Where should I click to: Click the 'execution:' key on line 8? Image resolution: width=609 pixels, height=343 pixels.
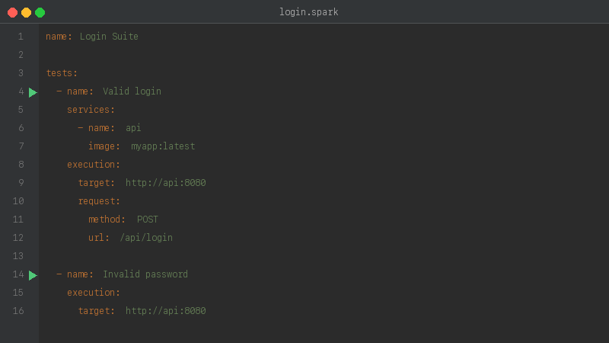click(94, 165)
